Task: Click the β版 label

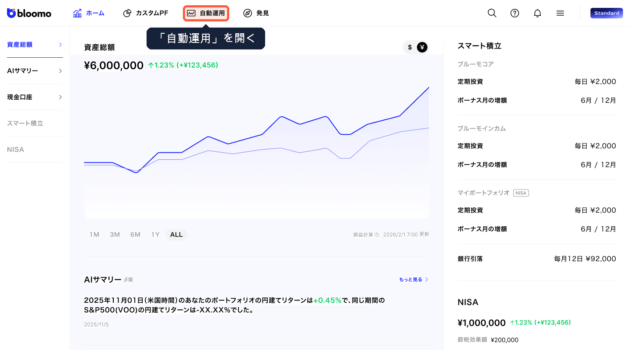Action: coord(129,280)
